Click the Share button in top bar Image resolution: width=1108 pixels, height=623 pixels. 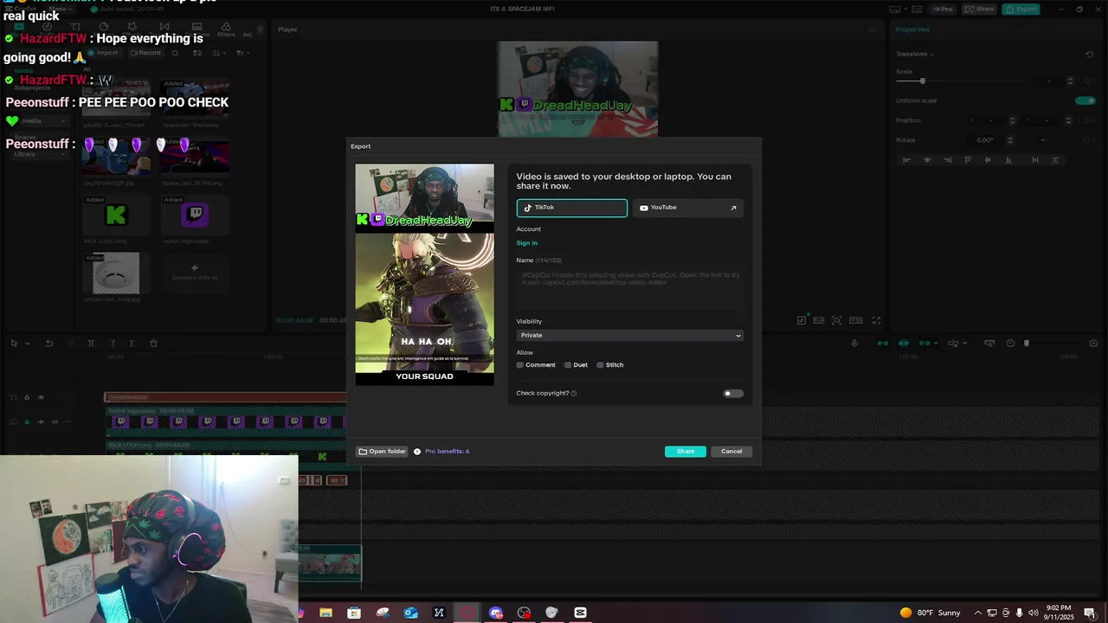(x=979, y=9)
